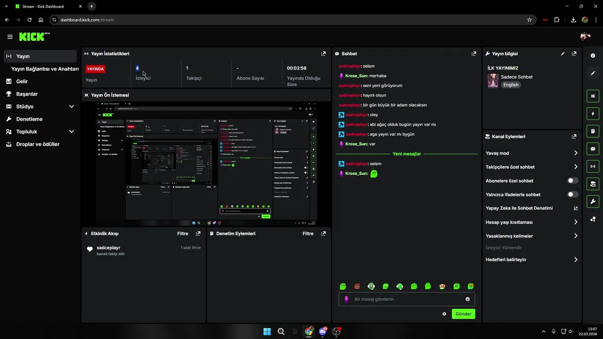Click the Sadece Sohbet category thumbnail
The width and height of the screenshot is (603, 339).
point(493,81)
